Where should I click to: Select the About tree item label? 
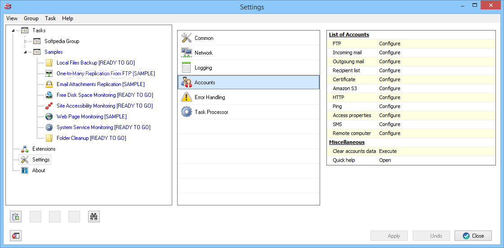pyautogui.click(x=39, y=170)
